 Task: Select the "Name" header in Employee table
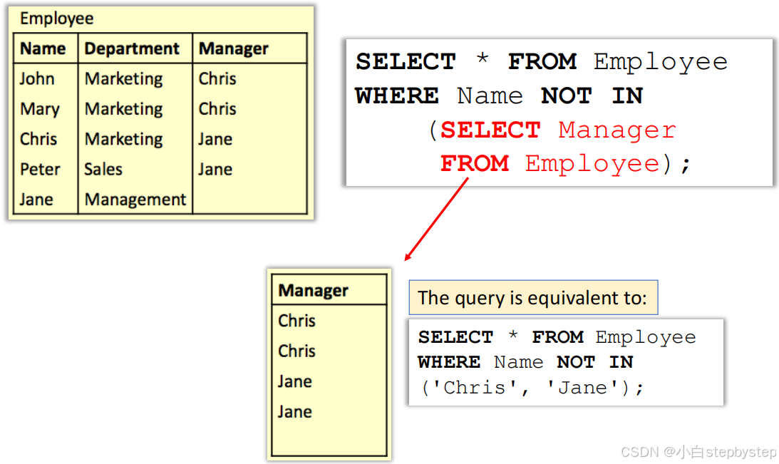(x=43, y=48)
